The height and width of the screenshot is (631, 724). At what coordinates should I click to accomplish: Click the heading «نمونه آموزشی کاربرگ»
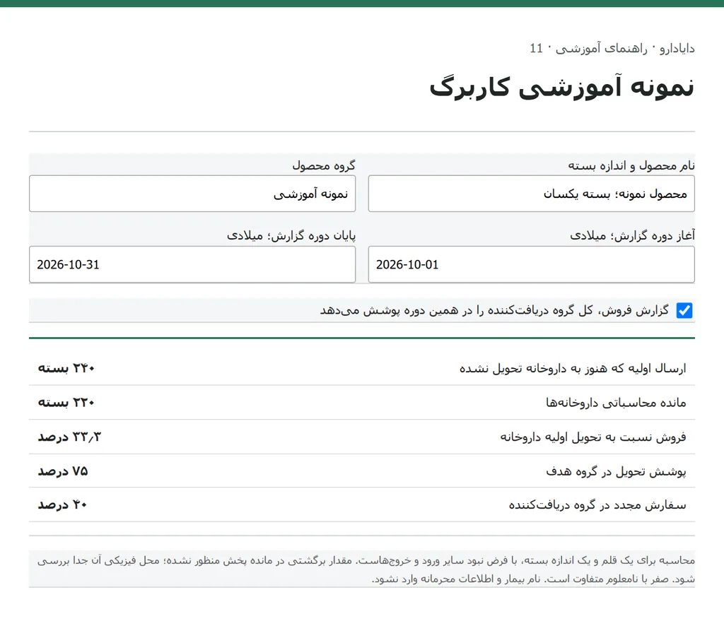coord(561,87)
